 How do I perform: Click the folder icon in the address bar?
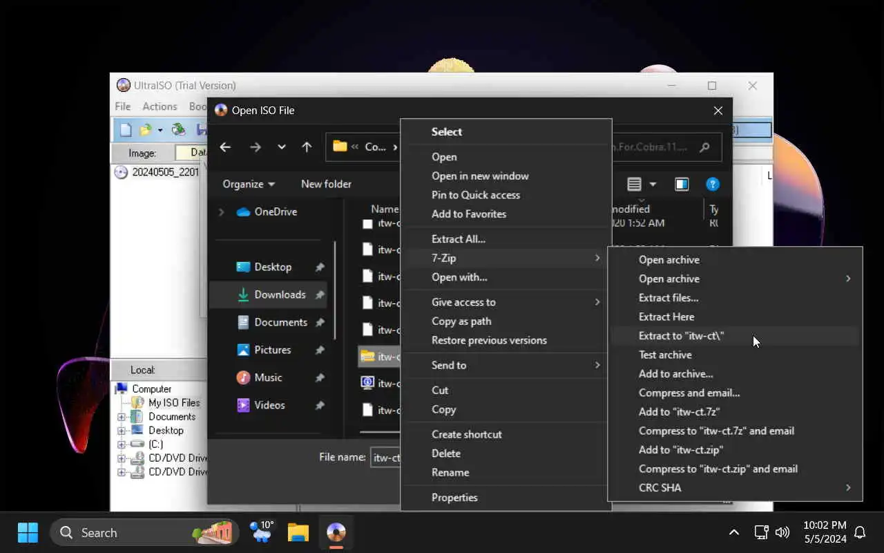click(x=340, y=147)
